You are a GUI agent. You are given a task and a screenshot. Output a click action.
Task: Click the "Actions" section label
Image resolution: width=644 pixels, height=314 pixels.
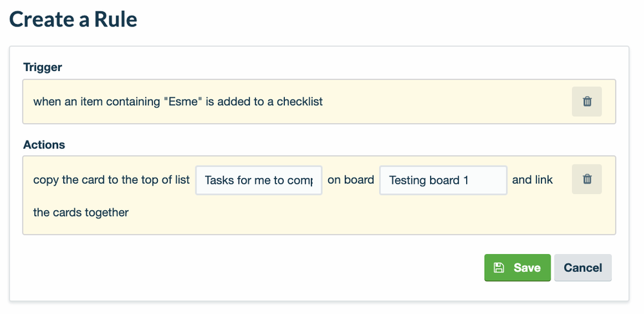coord(44,144)
